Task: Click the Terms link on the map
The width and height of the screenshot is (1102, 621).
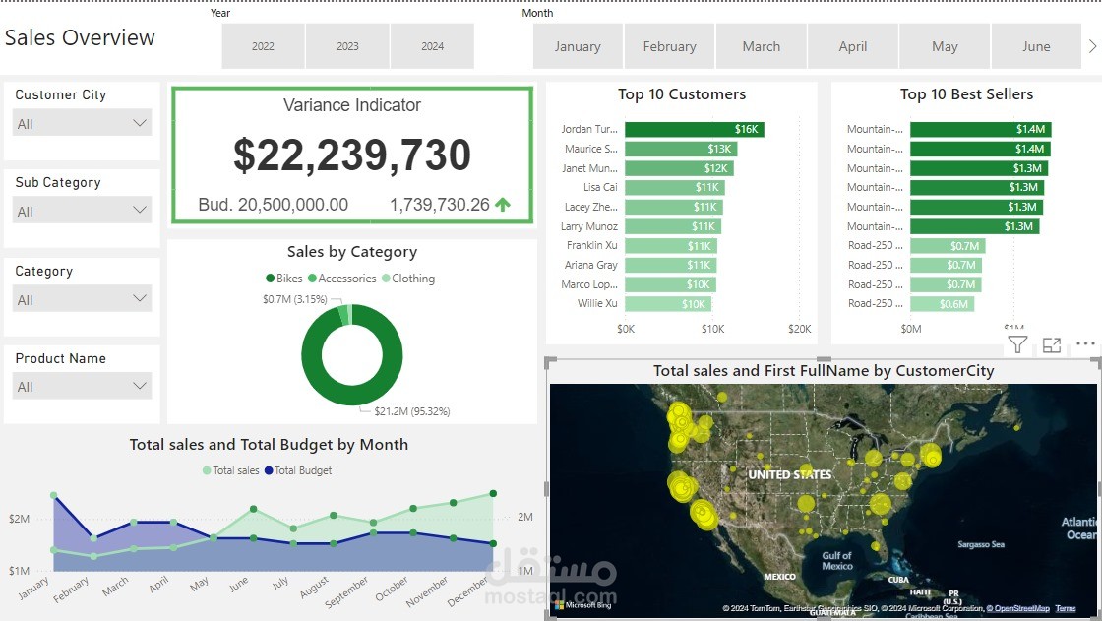Action: [1066, 608]
